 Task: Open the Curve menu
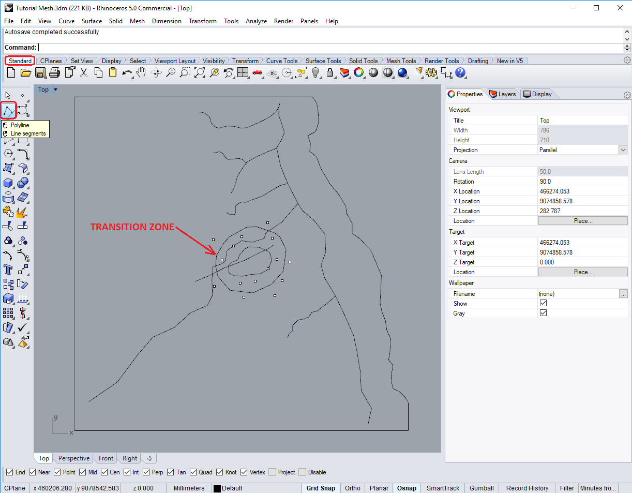coord(66,21)
